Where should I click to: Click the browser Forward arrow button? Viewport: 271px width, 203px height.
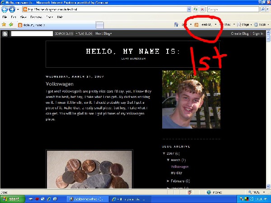(x=12, y=9)
